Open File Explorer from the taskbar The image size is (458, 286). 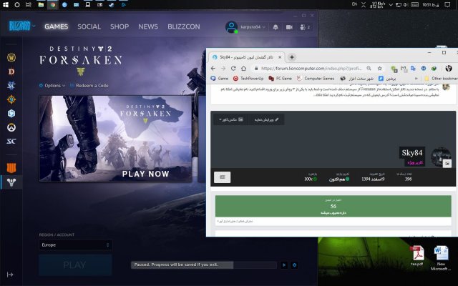(x=41, y=5)
